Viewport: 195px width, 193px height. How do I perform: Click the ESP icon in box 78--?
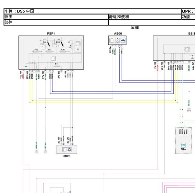183,145
